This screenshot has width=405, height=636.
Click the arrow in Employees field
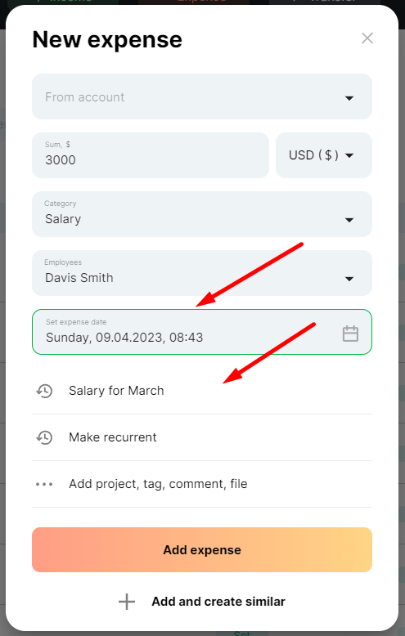click(x=349, y=279)
